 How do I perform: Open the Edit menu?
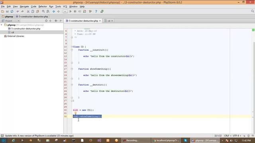(x=9, y=6)
